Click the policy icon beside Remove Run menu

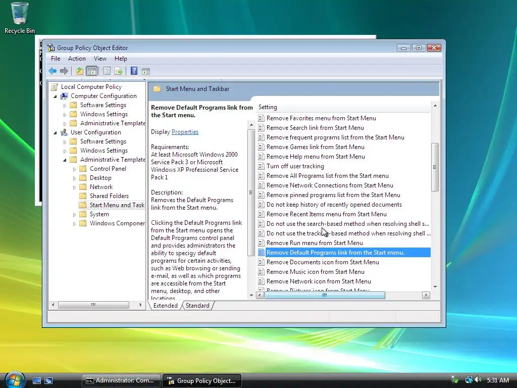pyautogui.click(x=261, y=243)
